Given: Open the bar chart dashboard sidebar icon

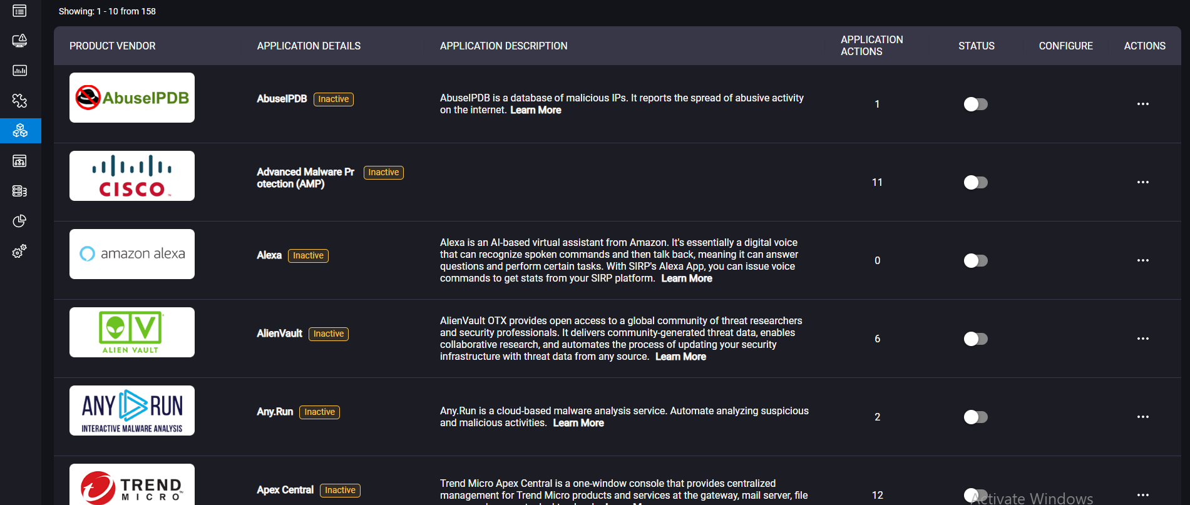Looking at the screenshot, I should [19, 70].
